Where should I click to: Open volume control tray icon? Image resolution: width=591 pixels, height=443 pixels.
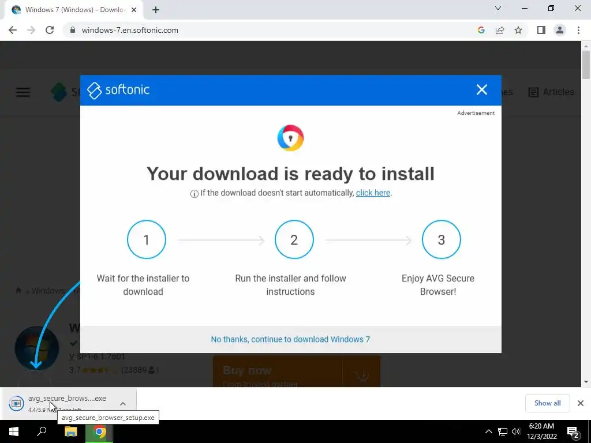click(x=517, y=431)
